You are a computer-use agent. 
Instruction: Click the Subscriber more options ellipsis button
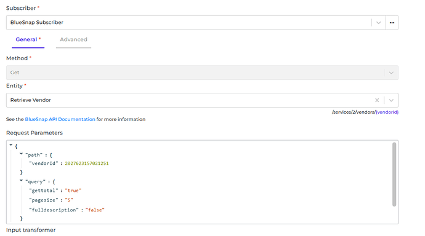coord(392,23)
